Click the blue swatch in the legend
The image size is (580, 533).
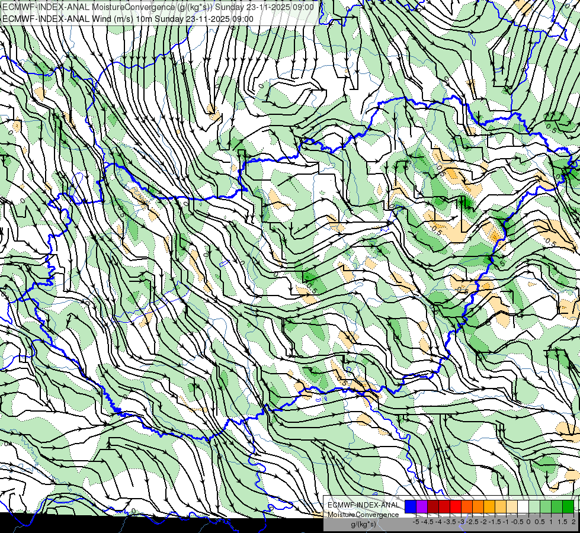tap(411, 506)
